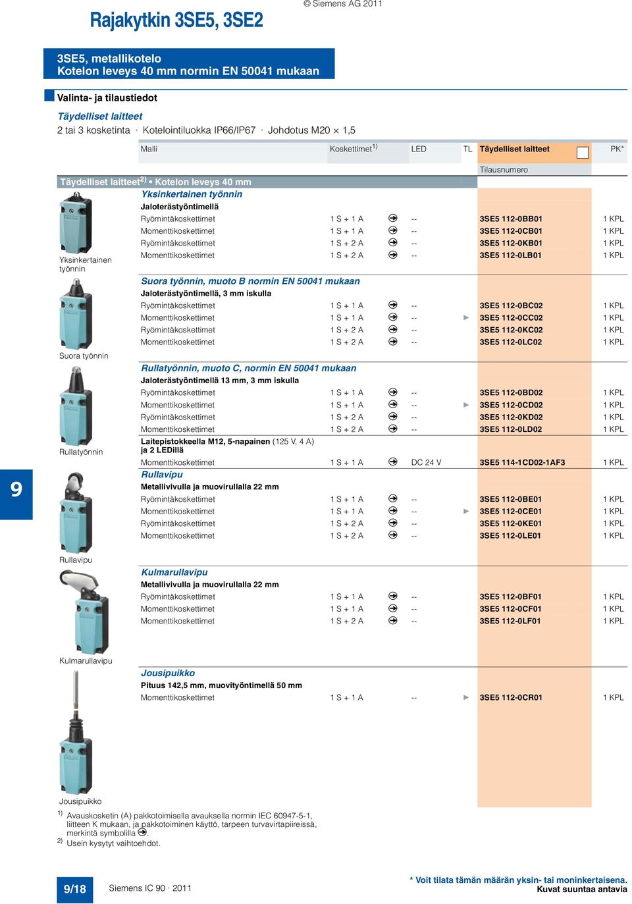Image resolution: width=632 pixels, height=904 pixels.
Task: Click positive-opening symbol in 3SE5 112-0KC02 row
Action: coord(393,329)
